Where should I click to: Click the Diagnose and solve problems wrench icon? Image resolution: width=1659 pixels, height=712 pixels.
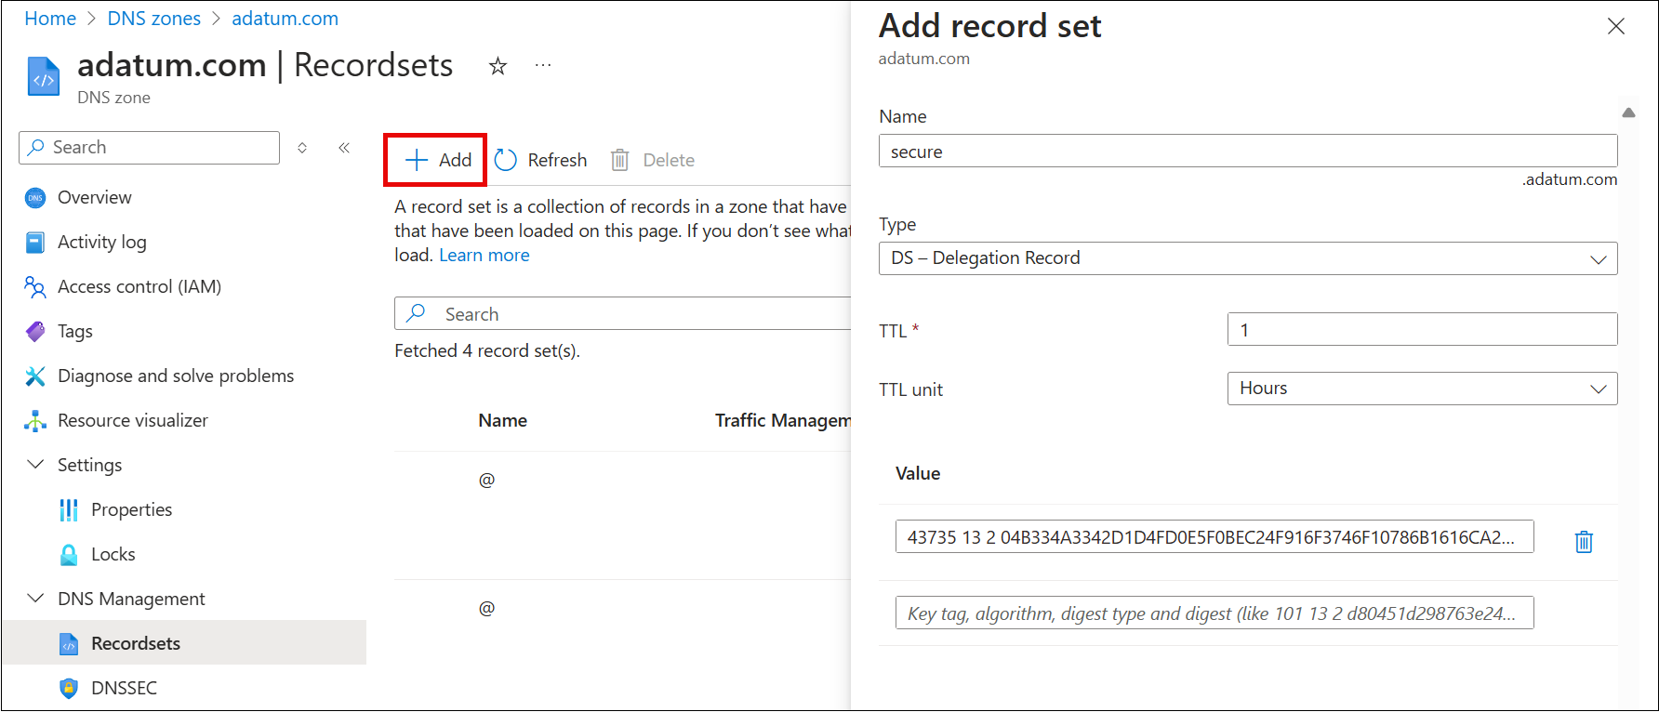click(35, 376)
